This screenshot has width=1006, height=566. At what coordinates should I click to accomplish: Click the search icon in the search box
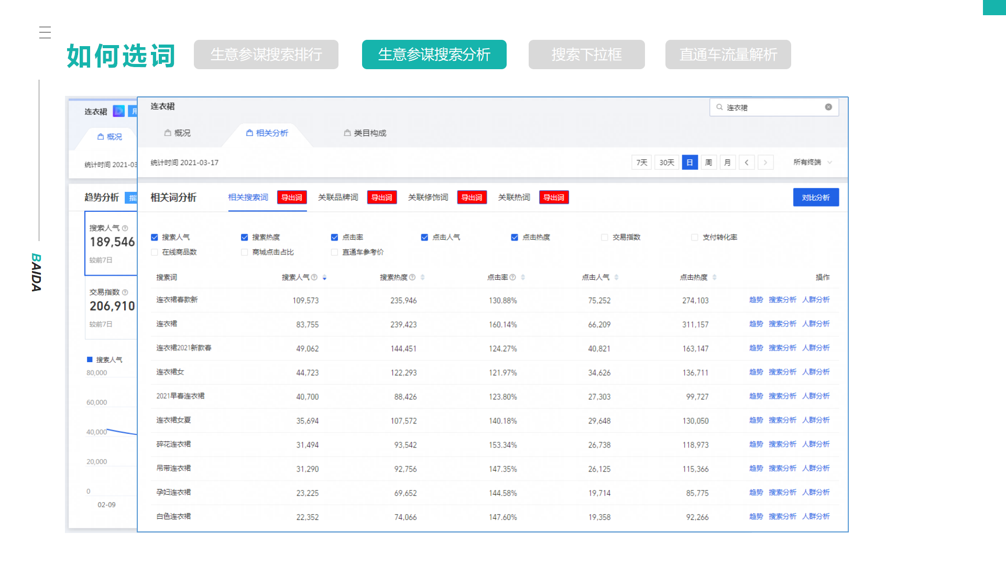(x=720, y=107)
